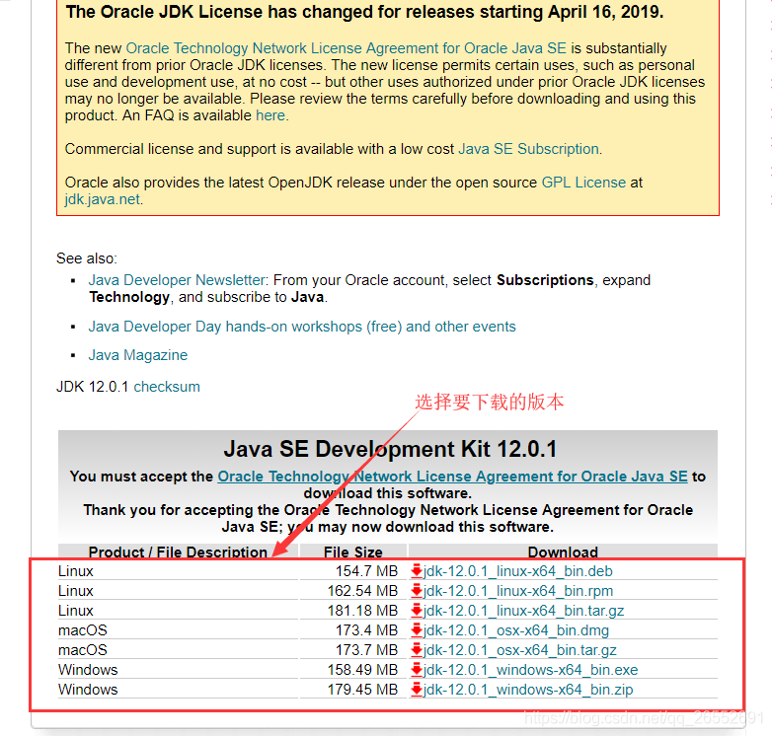Click the 'Download' column header
772x736 pixels.
coord(563,552)
